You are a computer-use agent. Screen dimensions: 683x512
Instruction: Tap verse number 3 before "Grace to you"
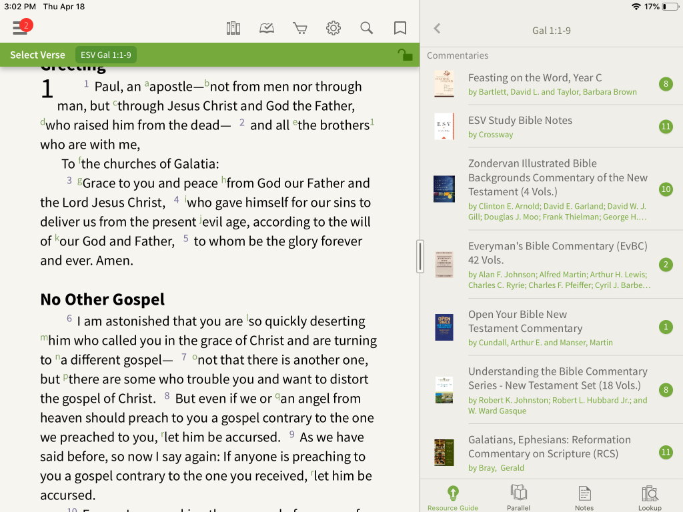point(69,180)
